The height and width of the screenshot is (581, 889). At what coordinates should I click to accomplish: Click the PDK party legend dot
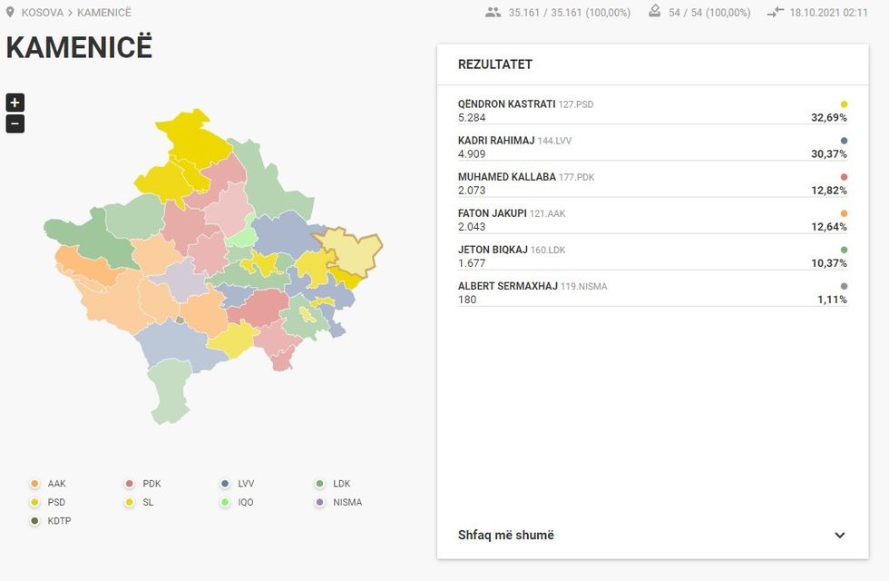(128, 483)
